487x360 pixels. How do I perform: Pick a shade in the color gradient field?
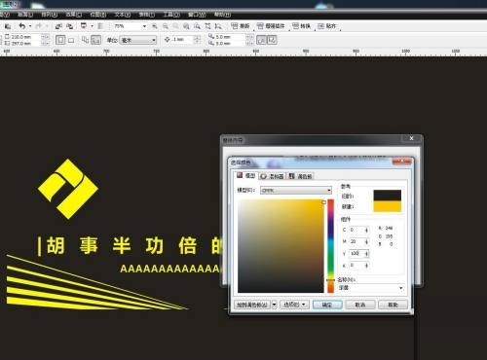pos(281,246)
